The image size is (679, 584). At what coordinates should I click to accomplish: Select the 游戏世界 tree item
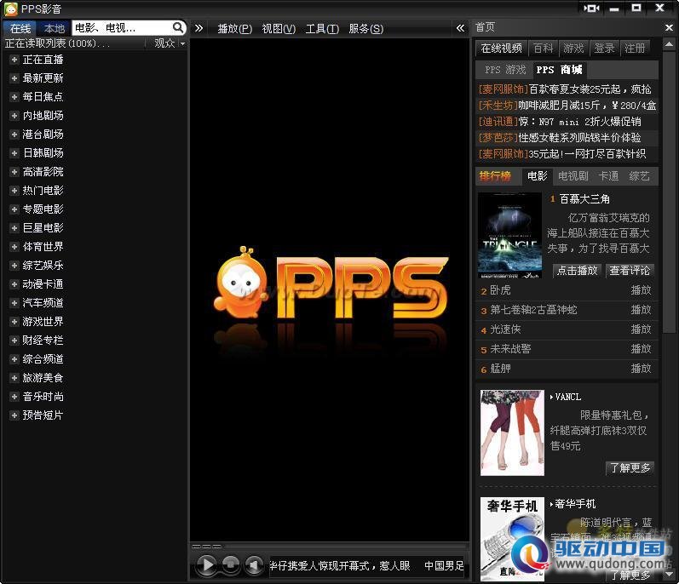pyautogui.click(x=43, y=322)
